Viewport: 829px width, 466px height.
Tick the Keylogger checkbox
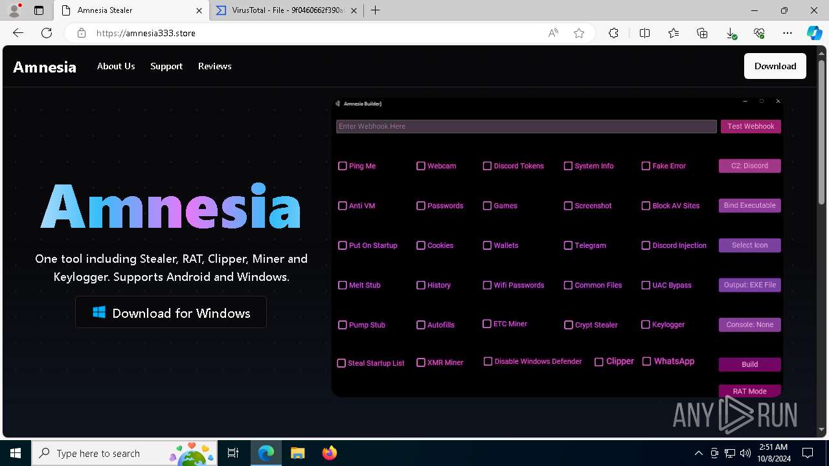point(646,324)
